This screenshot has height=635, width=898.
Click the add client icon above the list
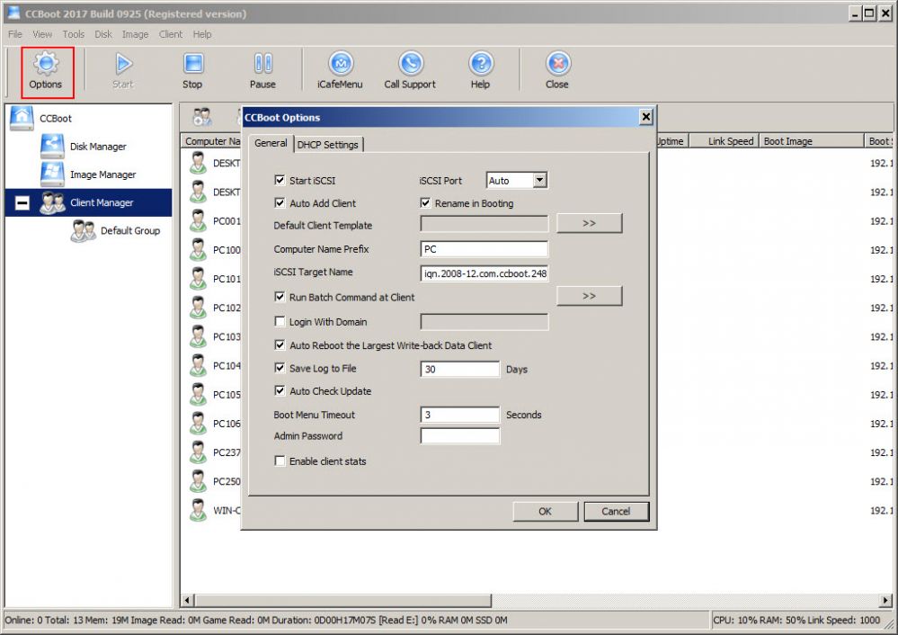tap(201, 117)
